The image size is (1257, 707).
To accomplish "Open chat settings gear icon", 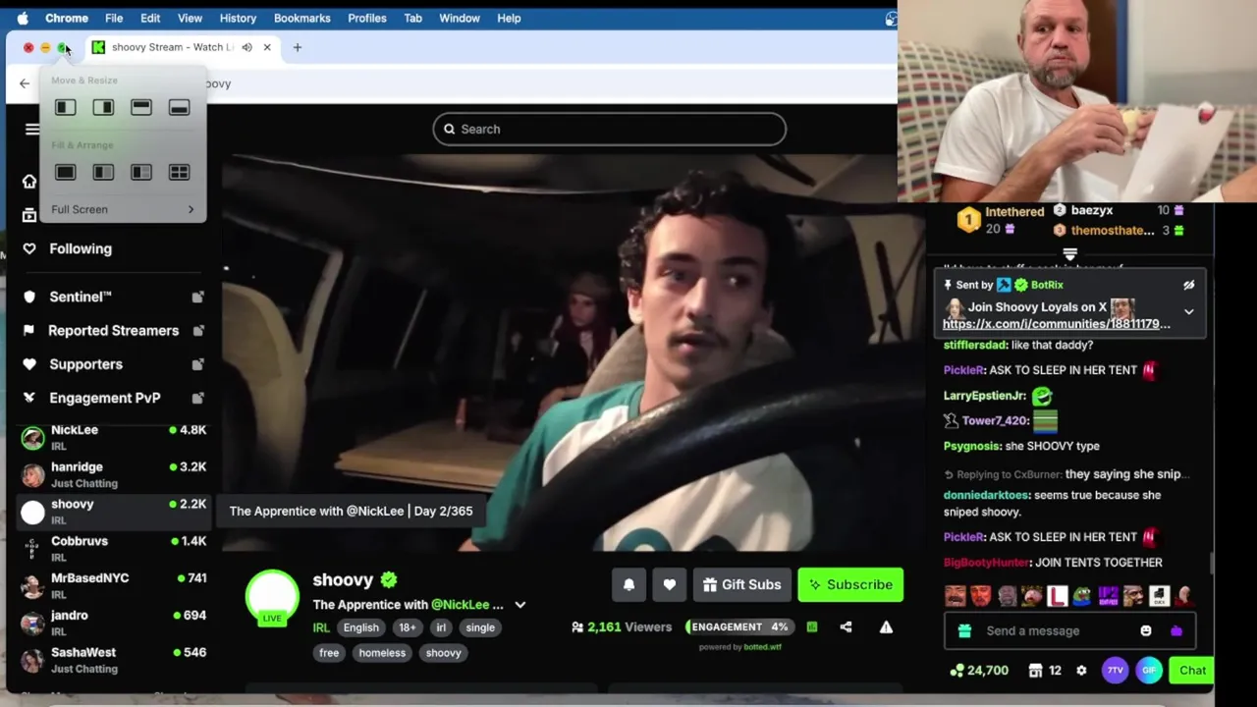I will [x=1081, y=670].
